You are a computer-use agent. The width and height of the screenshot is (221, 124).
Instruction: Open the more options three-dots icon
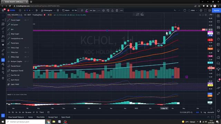[x=121, y=10]
